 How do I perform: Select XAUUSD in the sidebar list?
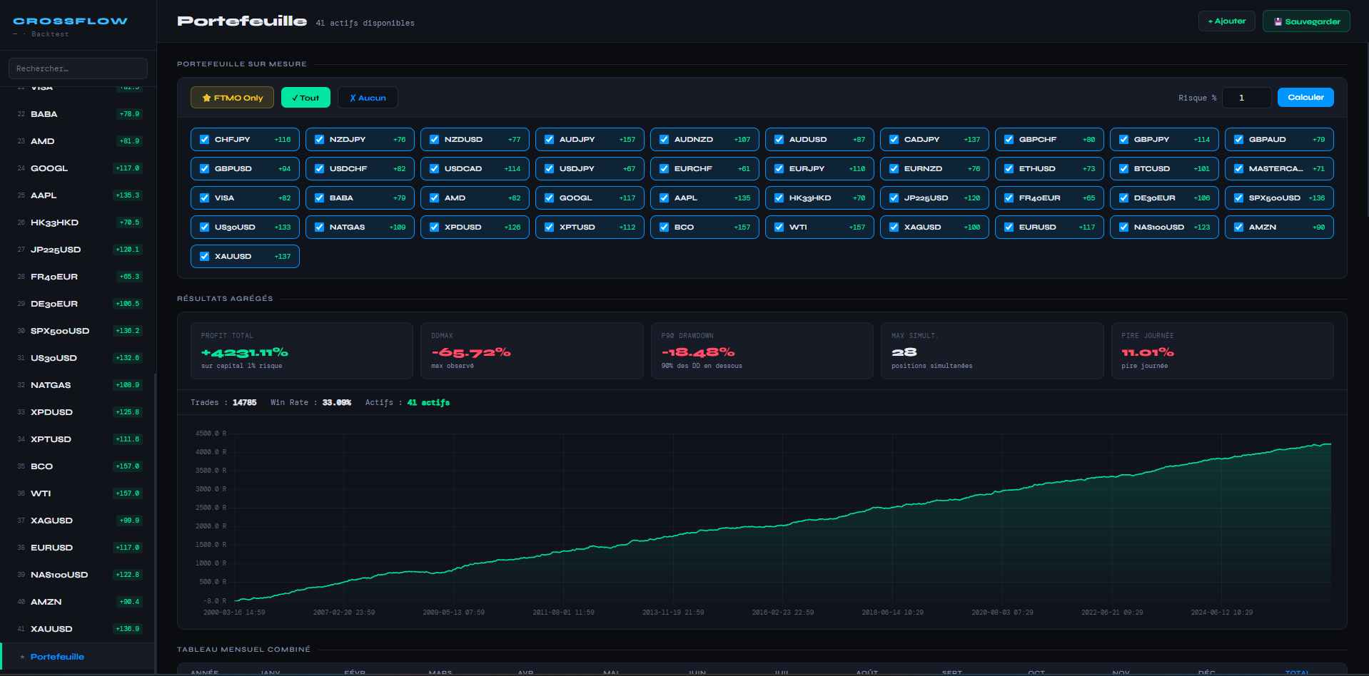(x=78, y=629)
